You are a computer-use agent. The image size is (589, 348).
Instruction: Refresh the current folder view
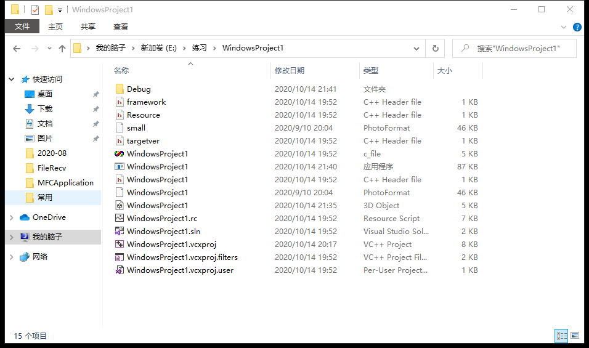point(436,49)
